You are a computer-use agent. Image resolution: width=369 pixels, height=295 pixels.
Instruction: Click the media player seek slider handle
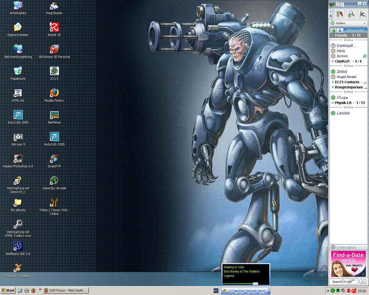click(x=255, y=284)
